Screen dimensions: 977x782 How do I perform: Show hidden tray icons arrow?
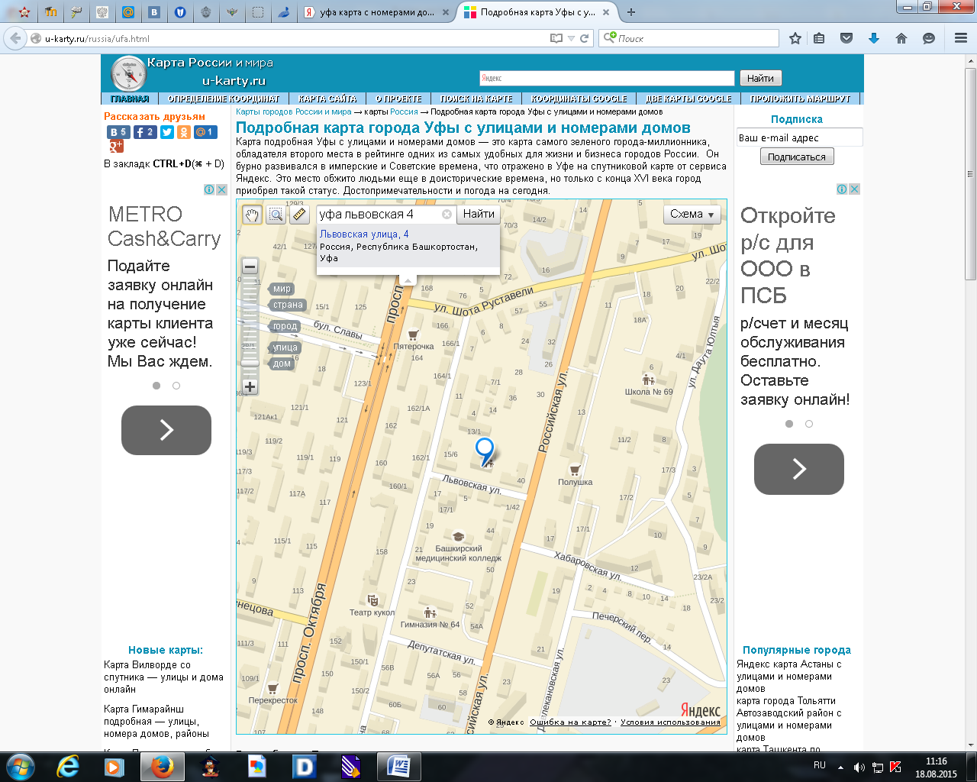click(x=840, y=767)
